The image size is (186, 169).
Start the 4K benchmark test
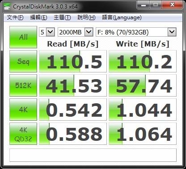pos(23,110)
